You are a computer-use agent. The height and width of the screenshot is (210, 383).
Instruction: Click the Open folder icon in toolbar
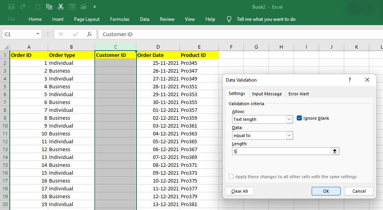coord(83,7)
